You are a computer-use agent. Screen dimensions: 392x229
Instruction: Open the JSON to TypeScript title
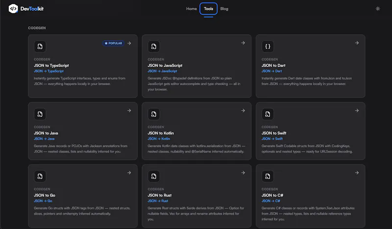51,66
